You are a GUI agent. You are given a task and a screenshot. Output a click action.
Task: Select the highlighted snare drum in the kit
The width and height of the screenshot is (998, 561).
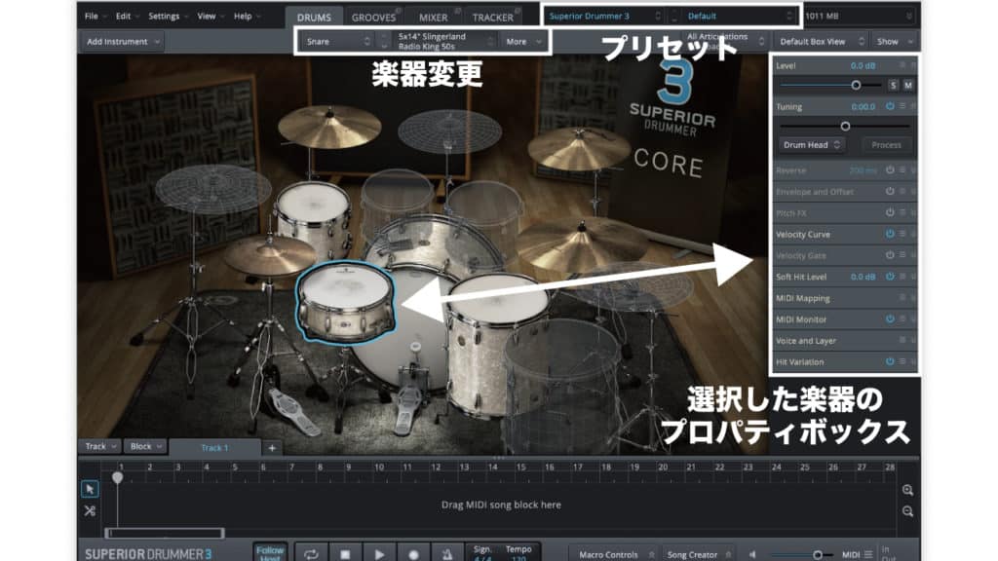[345, 302]
